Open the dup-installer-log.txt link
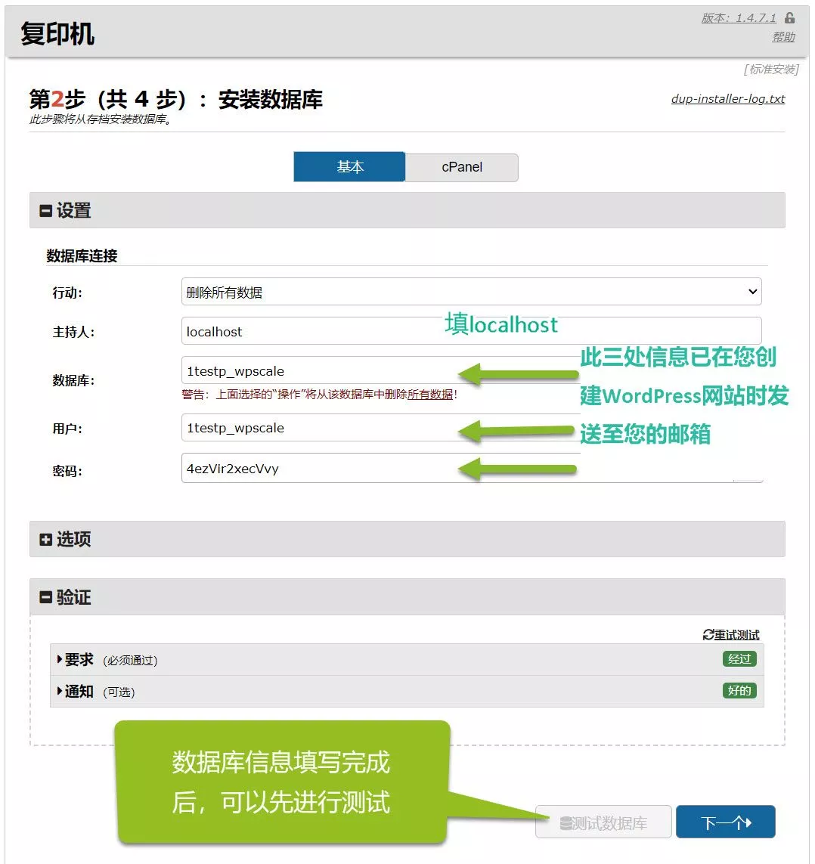The width and height of the screenshot is (815, 864). (x=728, y=98)
